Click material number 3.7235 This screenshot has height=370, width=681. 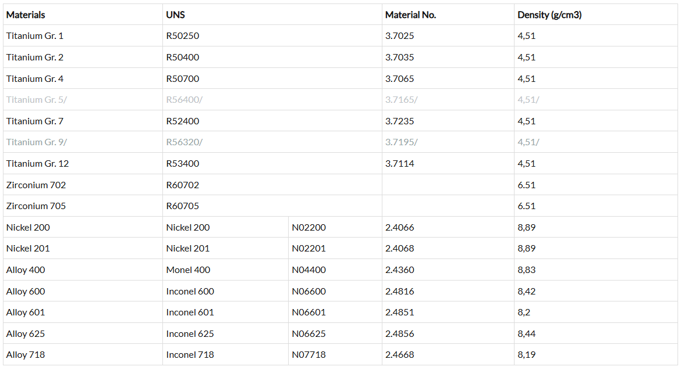400,121
